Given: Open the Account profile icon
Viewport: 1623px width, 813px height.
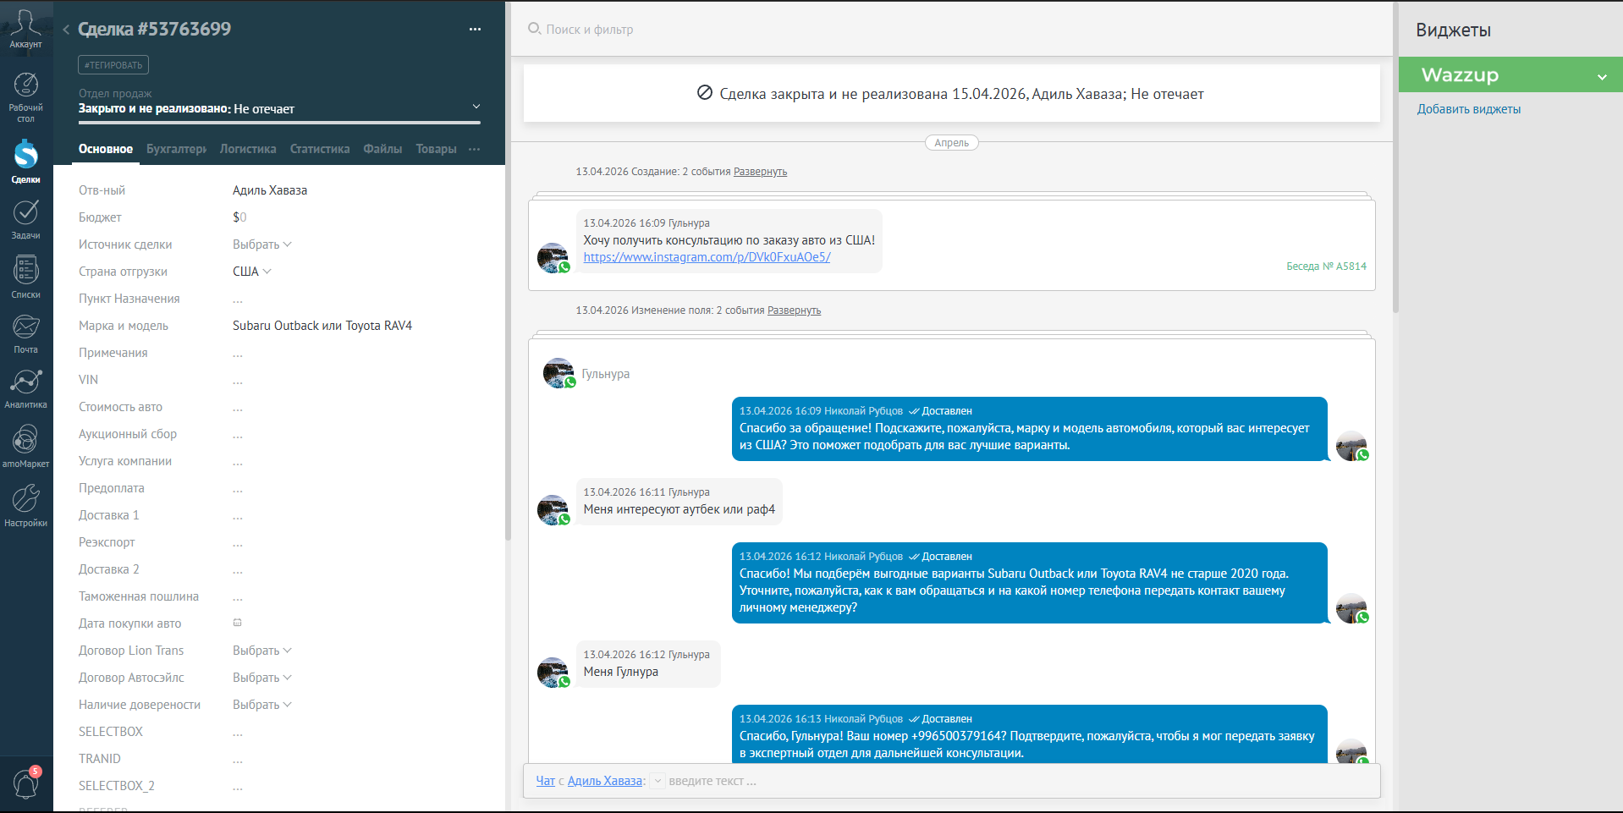Looking at the screenshot, I should click(25, 30).
